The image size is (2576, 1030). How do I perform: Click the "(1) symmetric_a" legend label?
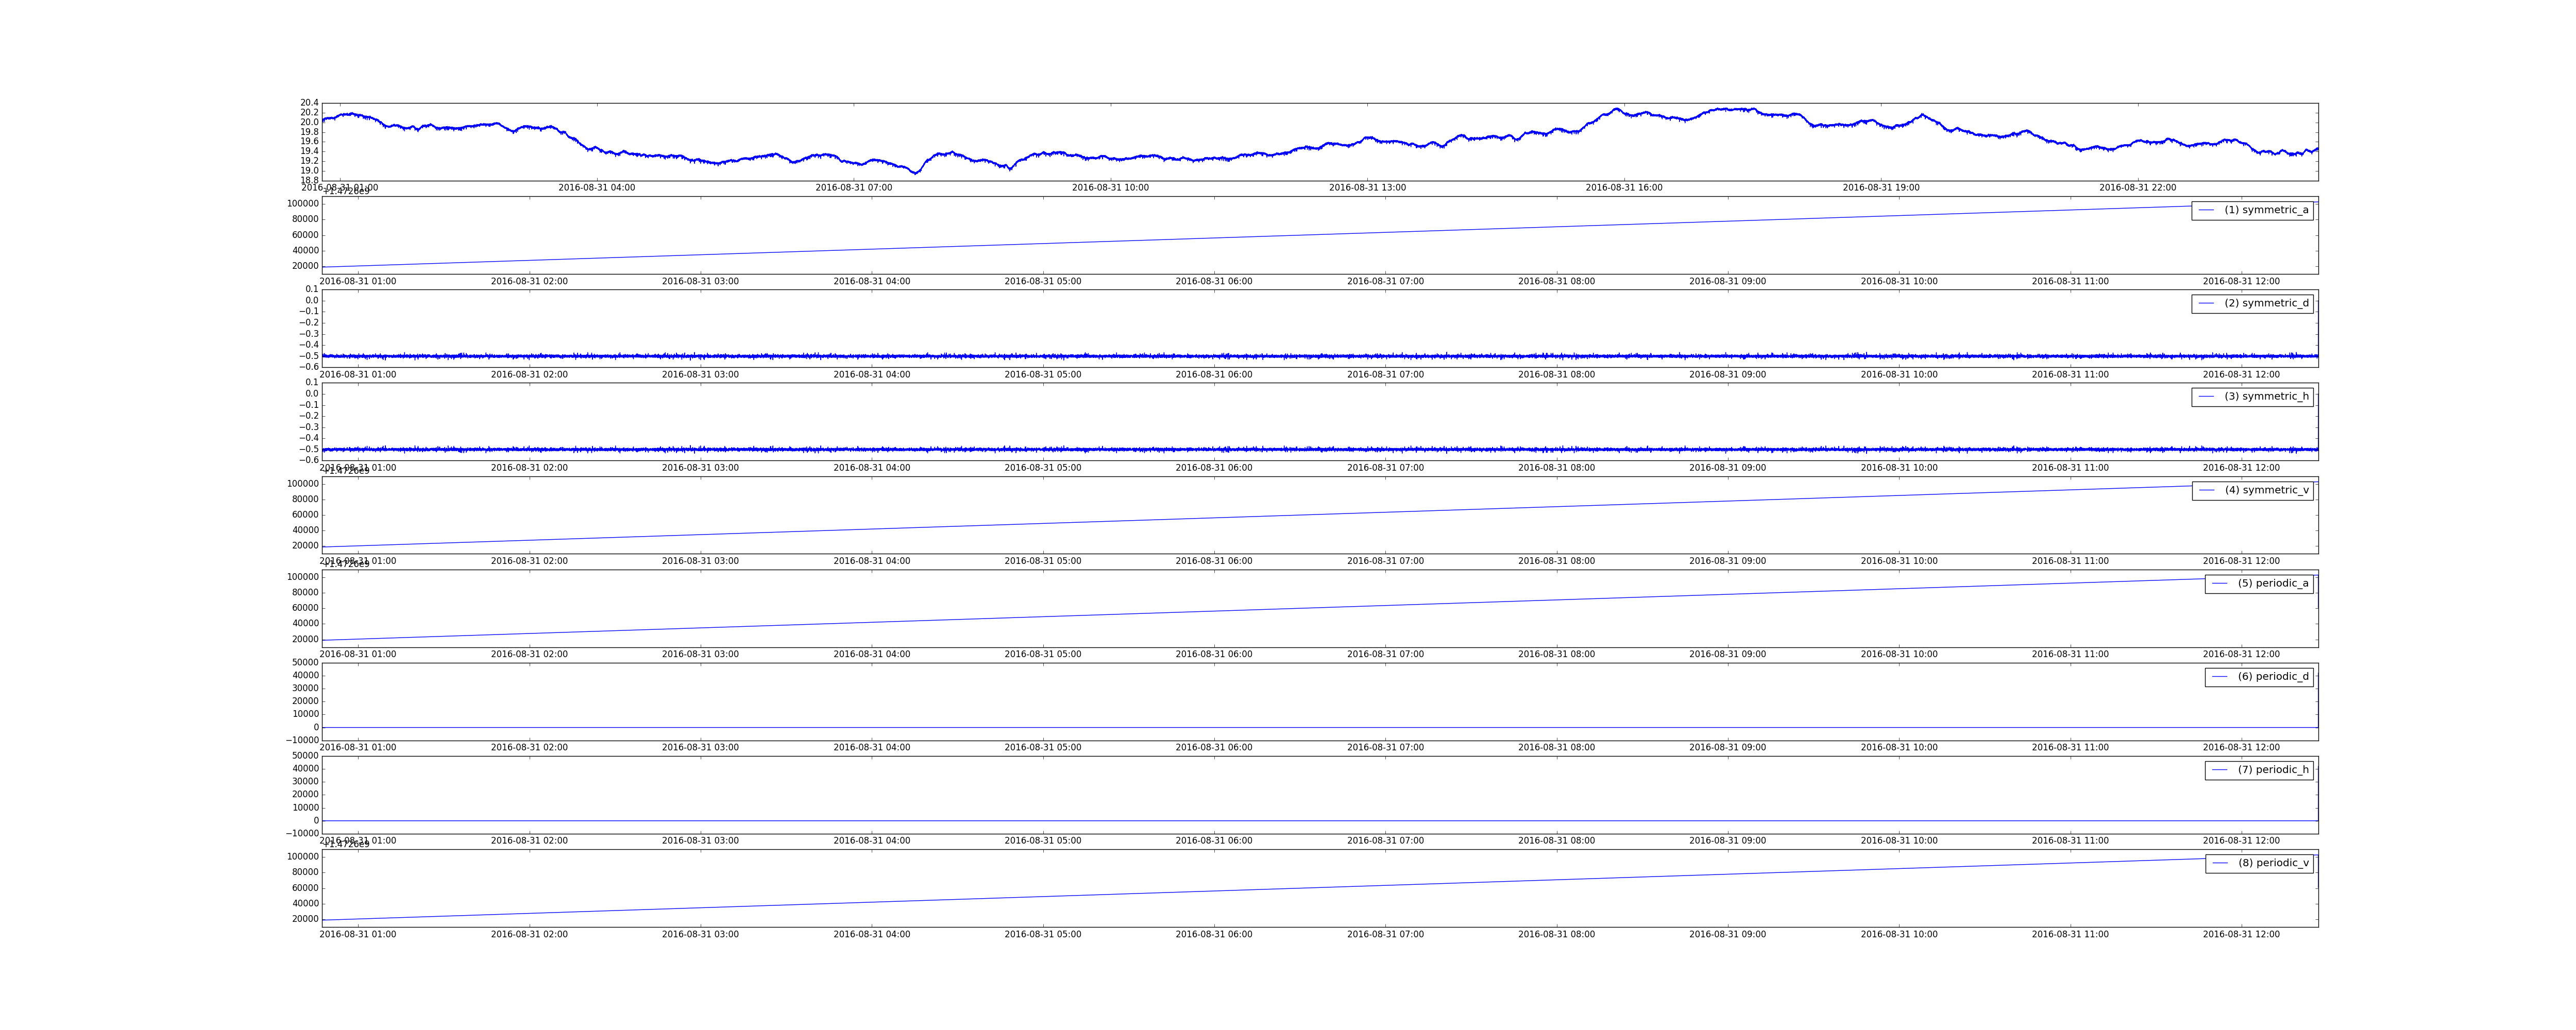(2266, 210)
